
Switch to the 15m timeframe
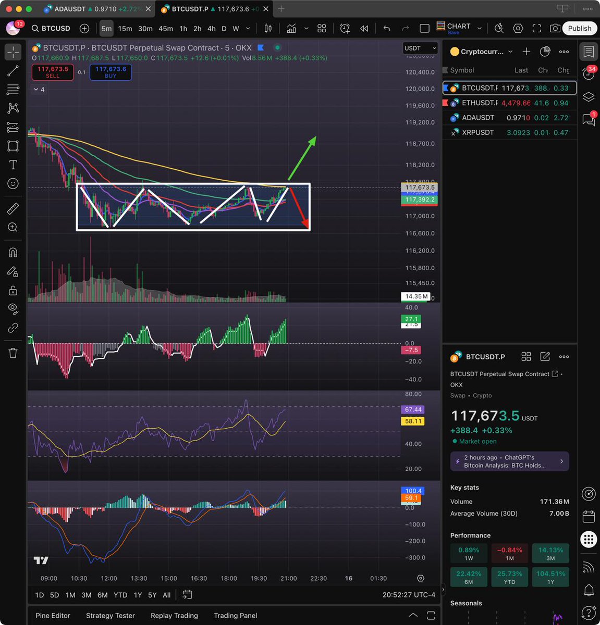coord(125,29)
